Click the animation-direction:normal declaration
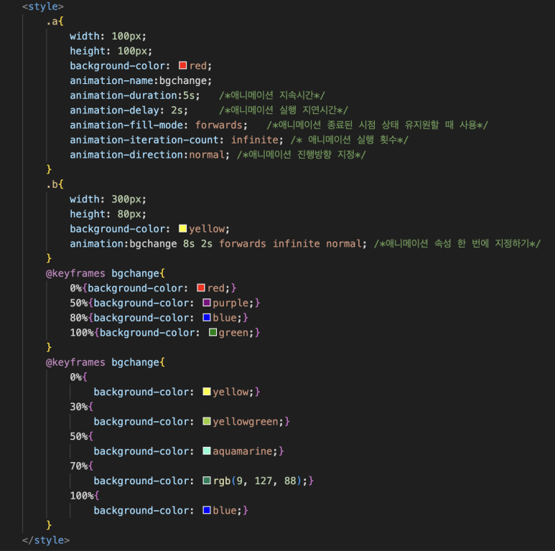Viewport: 555px width, 551px height. (149, 155)
